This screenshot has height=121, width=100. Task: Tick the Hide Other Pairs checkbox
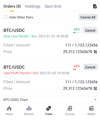[5, 17]
